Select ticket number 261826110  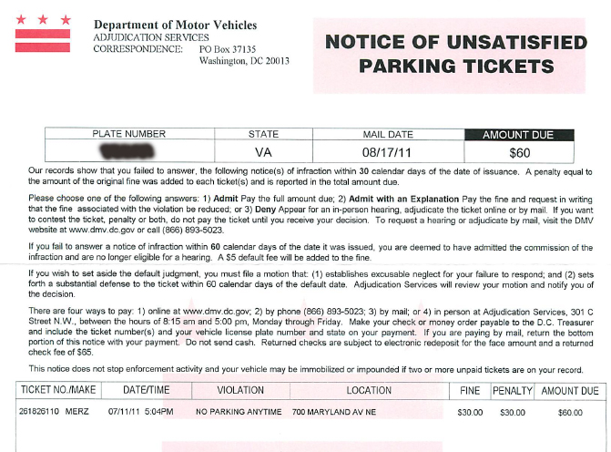pyautogui.click(x=40, y=413)
